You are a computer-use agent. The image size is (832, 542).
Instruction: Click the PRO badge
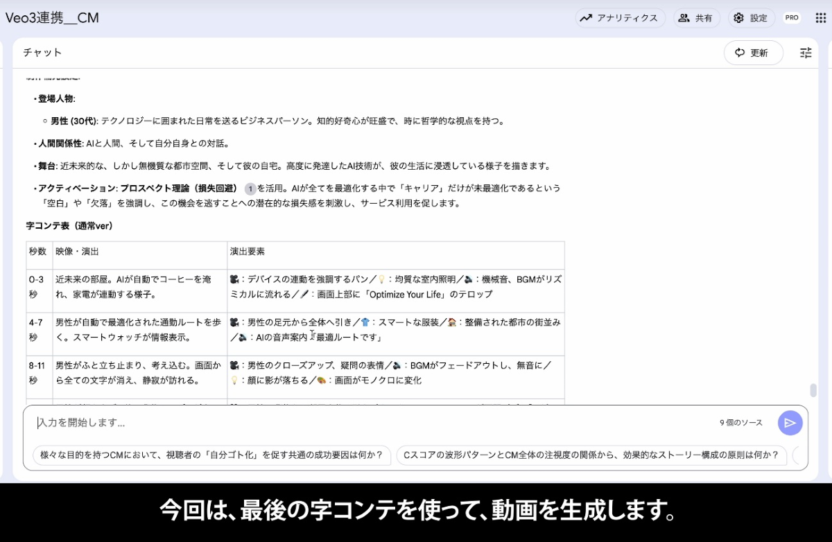click(x=792, y=18)
